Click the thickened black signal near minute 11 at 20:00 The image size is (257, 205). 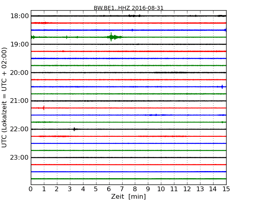click(171, 73)
